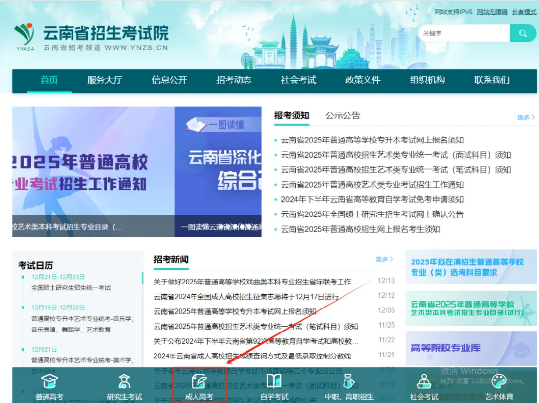
Task: Go to the 首页 nav item
Action: coord(49,80)
